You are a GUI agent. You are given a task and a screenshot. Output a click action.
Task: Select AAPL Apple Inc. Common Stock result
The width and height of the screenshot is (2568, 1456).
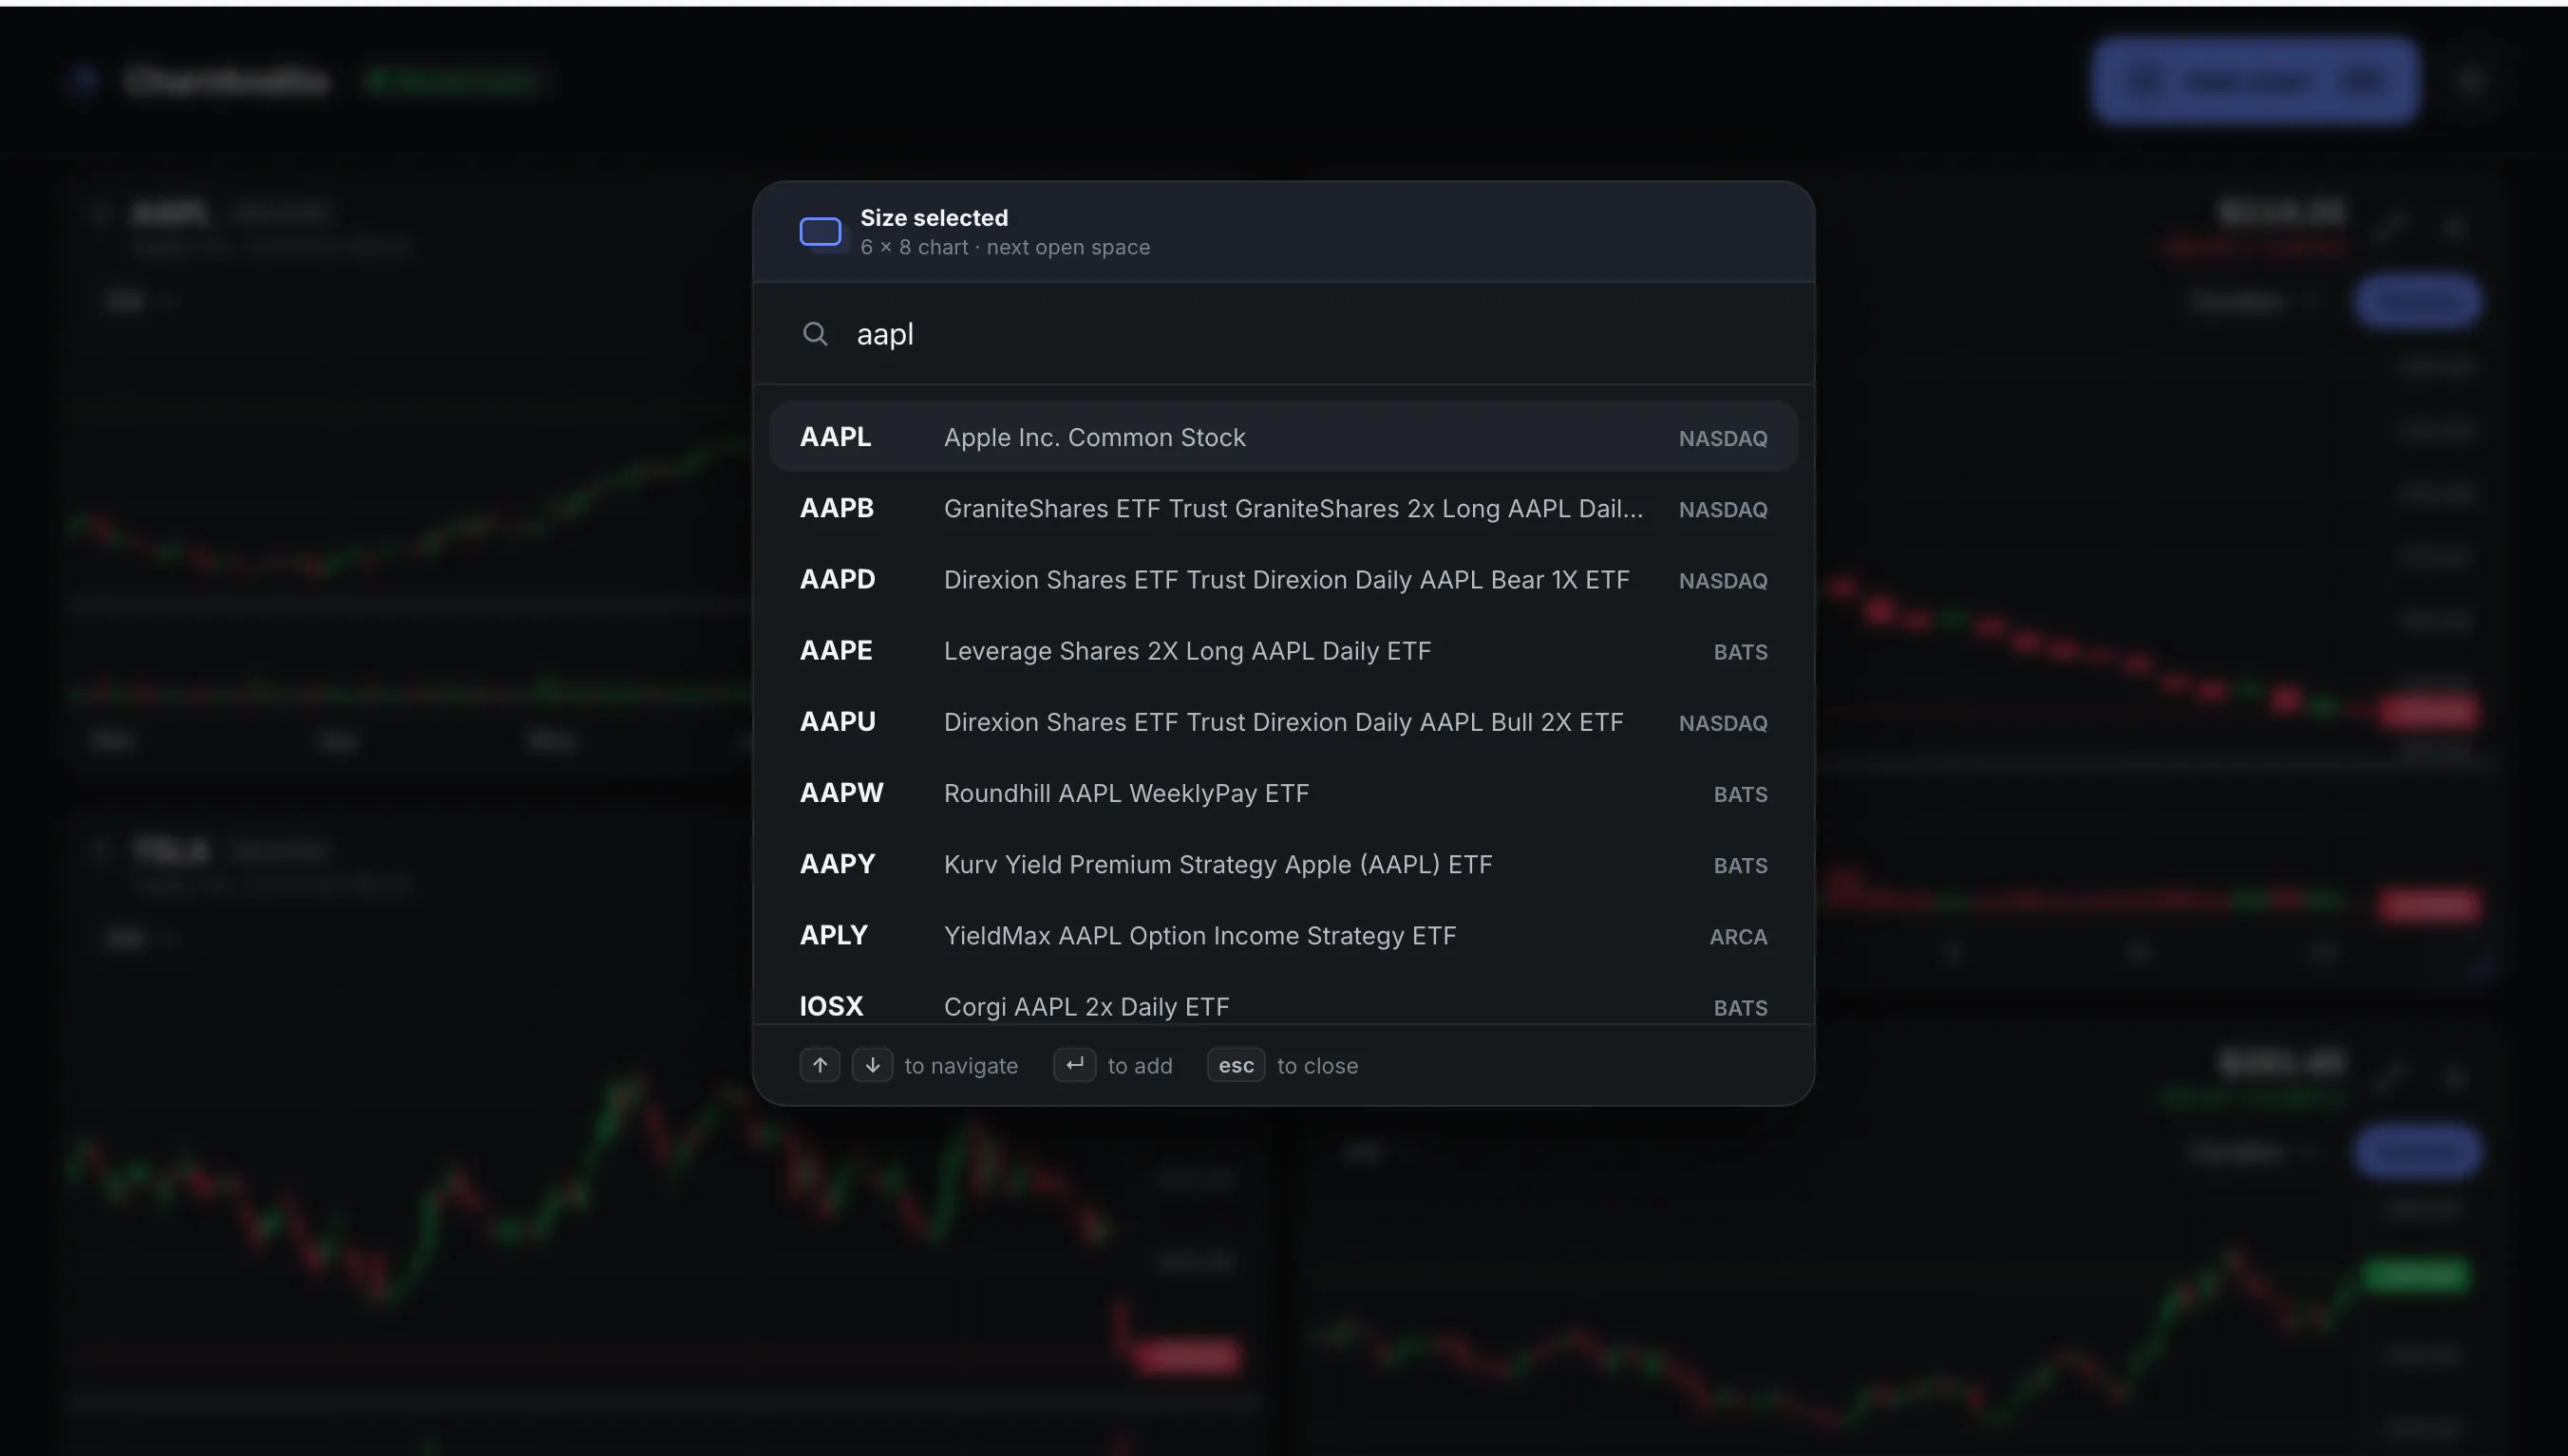tap(1283, 437)
